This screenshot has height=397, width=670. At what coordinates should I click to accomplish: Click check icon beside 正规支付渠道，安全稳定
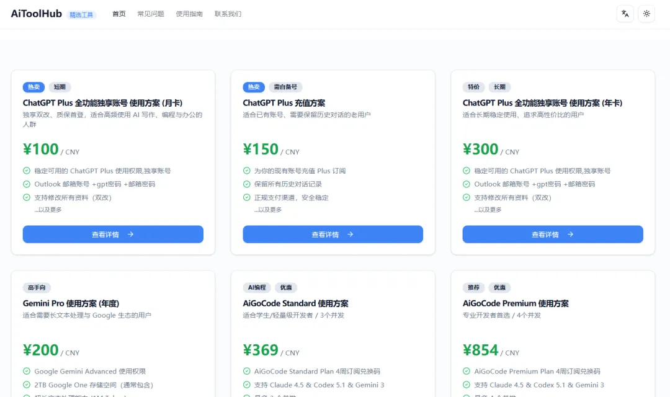pos(246,197)
